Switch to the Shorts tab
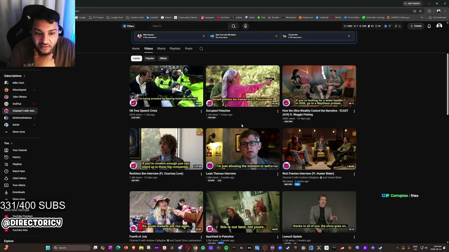 (161, 49)
